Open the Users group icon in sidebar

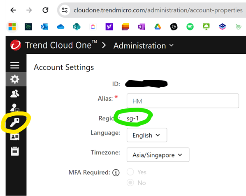(15, 94)
